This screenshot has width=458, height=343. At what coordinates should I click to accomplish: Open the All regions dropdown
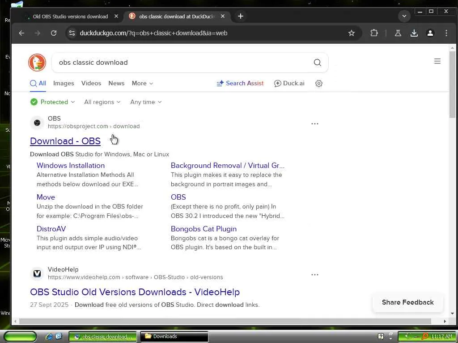(102, 102)
